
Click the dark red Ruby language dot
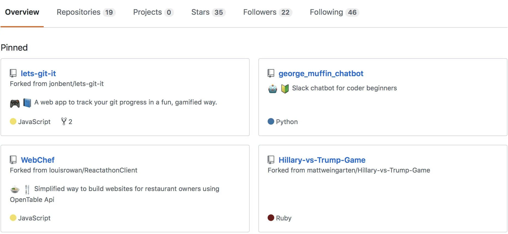[271, 218]
